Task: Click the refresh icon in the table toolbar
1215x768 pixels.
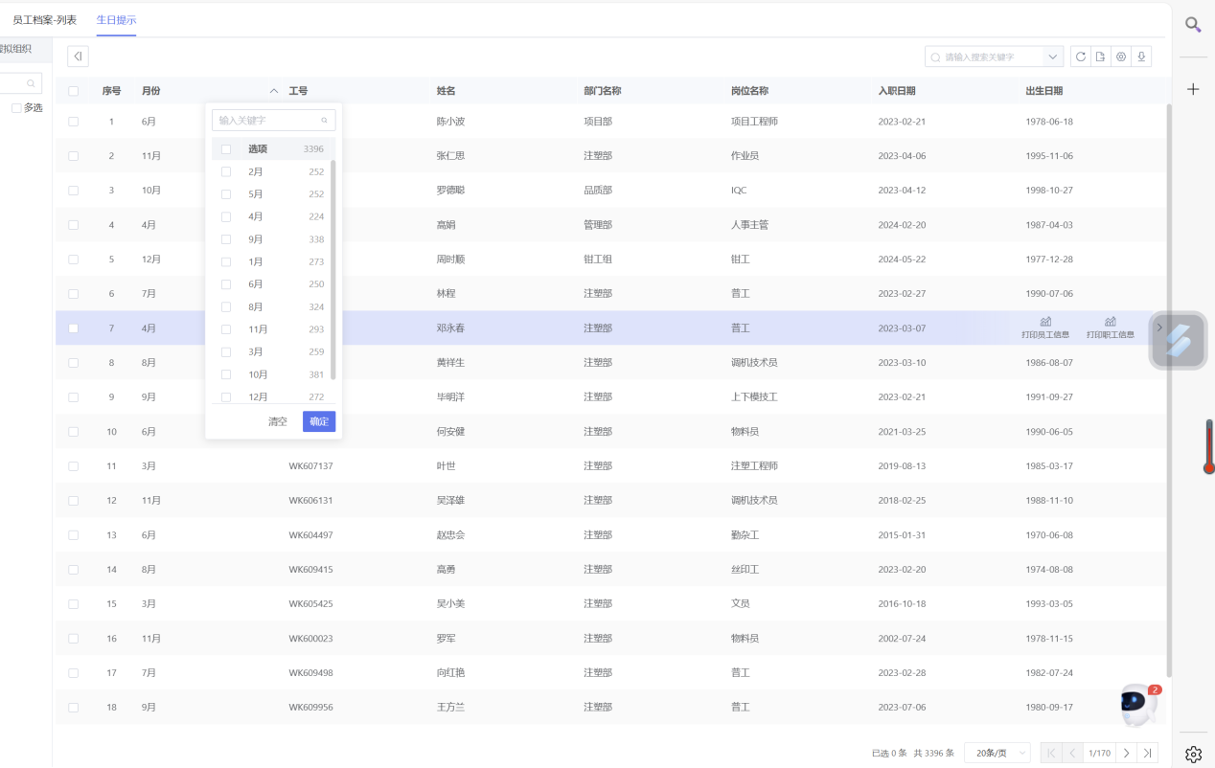Action: point(1081,56)
